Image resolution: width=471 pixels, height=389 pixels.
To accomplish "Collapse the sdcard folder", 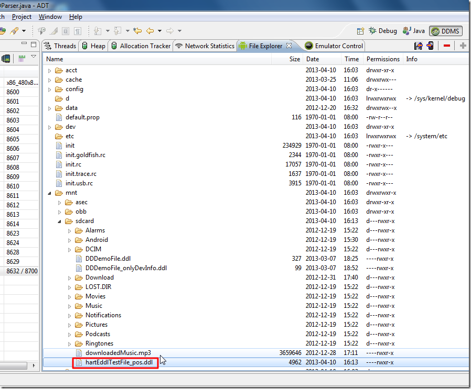I will [x=59, y=221].
